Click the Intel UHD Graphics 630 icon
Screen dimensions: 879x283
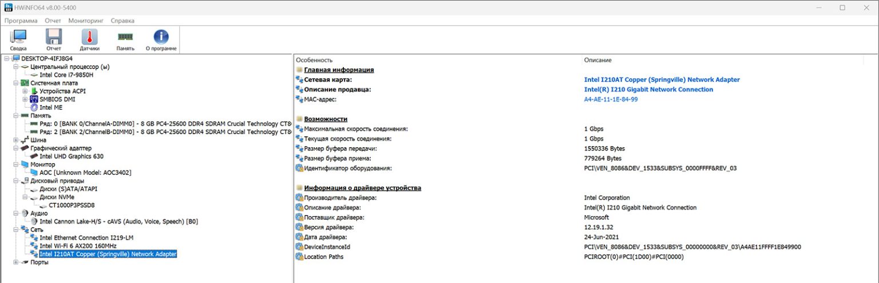point(34,156)
